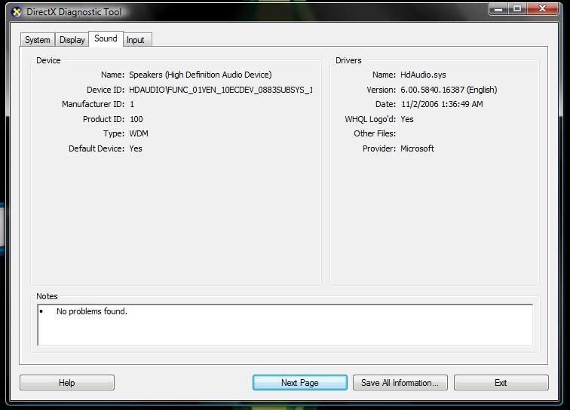The width and height of the screenshot is (570, 410).
Task: Switch to the System tab
Action: 38,40
